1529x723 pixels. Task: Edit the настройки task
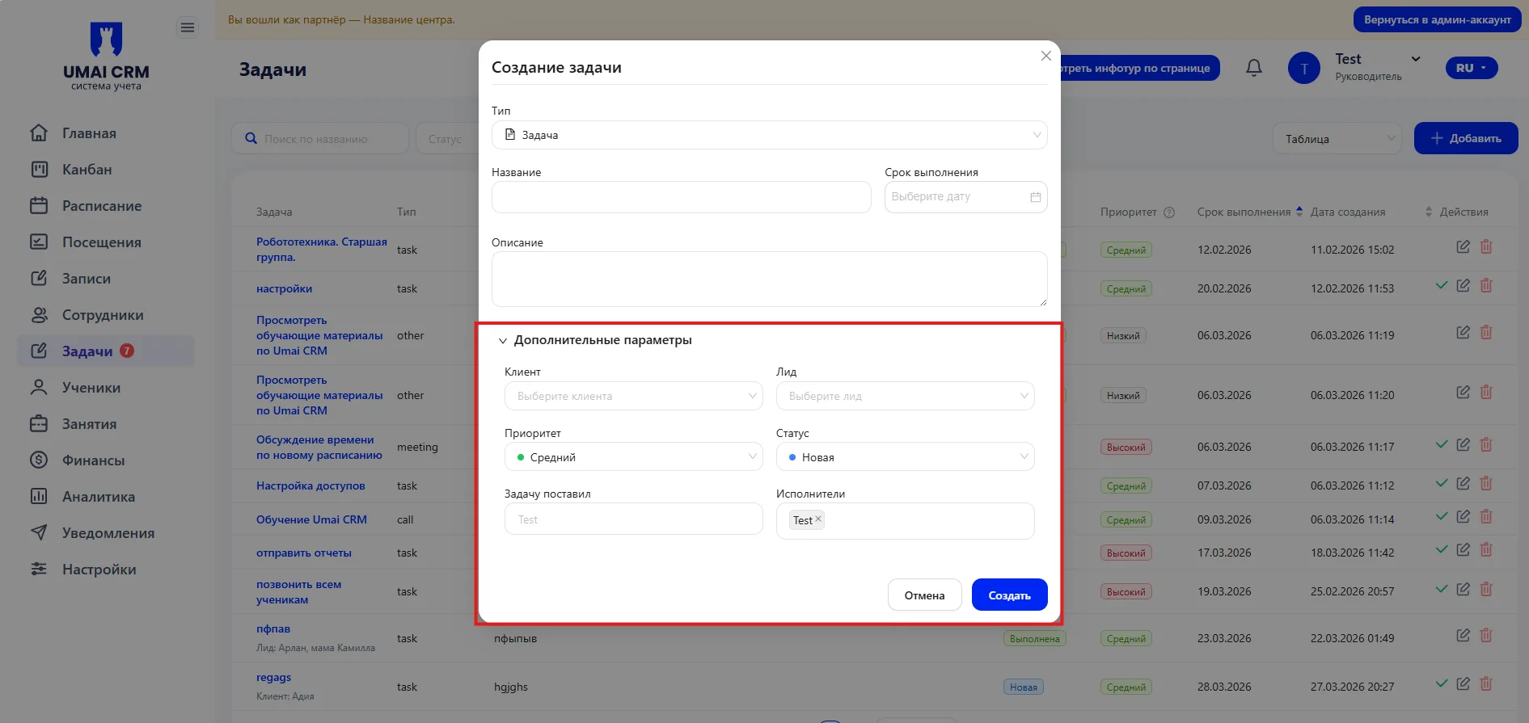pos(1463,286)
